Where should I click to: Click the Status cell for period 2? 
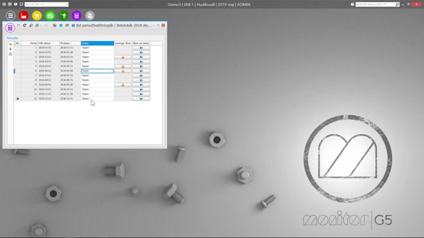97,52
